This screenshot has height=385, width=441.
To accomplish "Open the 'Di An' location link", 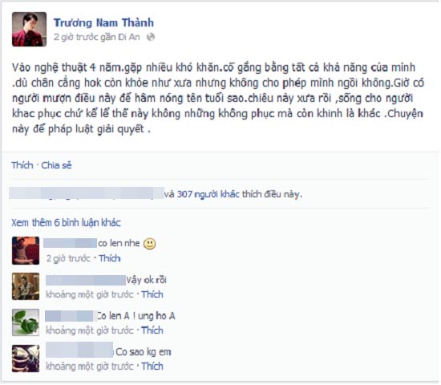I will pyautogui.click(x=129, y=37).
